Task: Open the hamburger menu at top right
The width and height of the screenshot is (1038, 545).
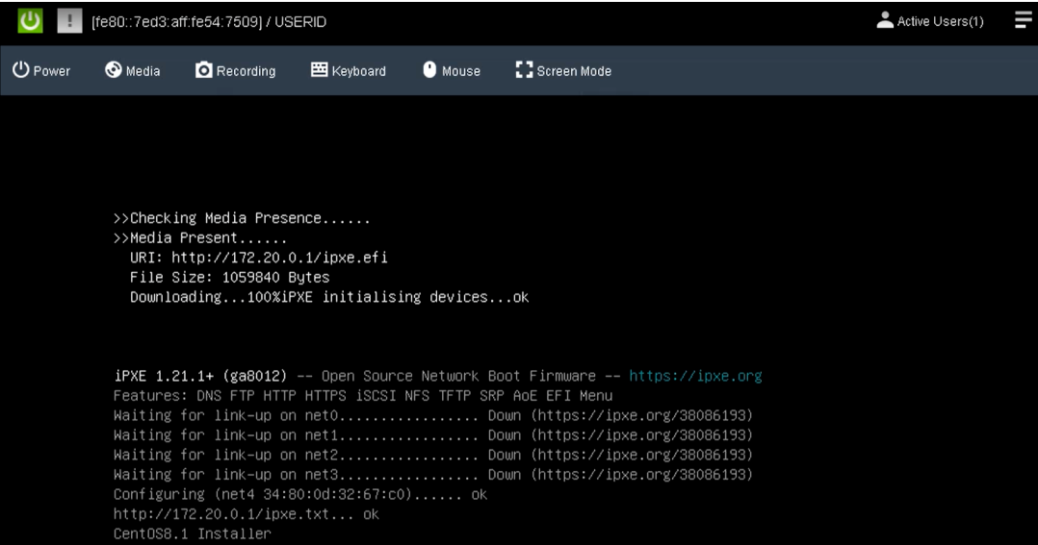Action: [1024, 20]
